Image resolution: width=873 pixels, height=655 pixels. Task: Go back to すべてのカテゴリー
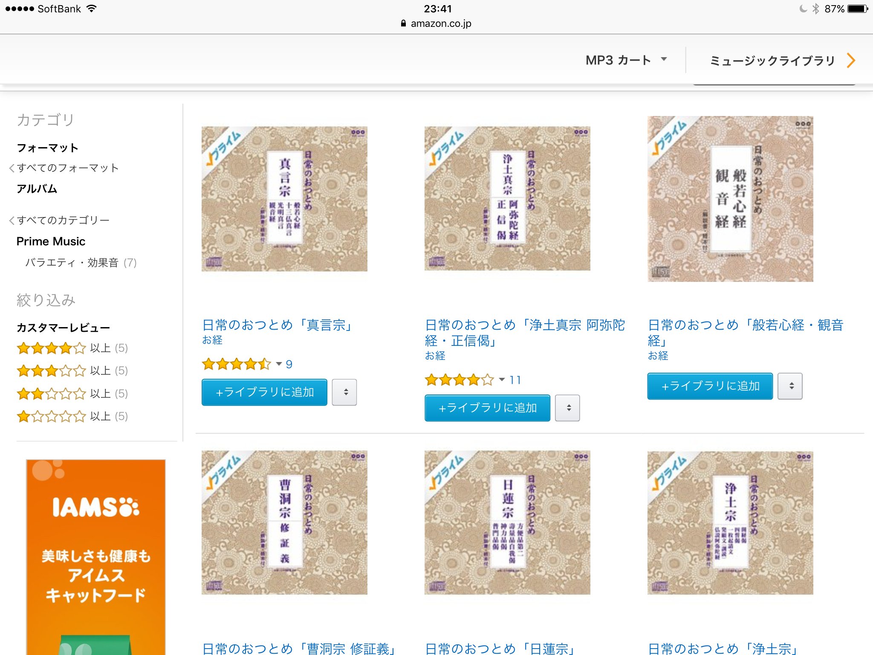59,220
